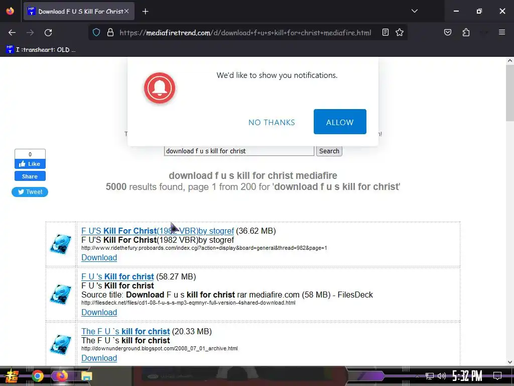Viewport: 514px width, 386px height.
Task: Click the forward navigation arrow
Action: coord(30,33)
